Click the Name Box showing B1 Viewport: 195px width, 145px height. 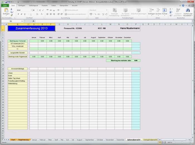(x=12, y=21)
